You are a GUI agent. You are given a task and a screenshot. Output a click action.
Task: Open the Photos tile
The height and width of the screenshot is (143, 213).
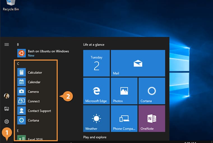point(124,91)
